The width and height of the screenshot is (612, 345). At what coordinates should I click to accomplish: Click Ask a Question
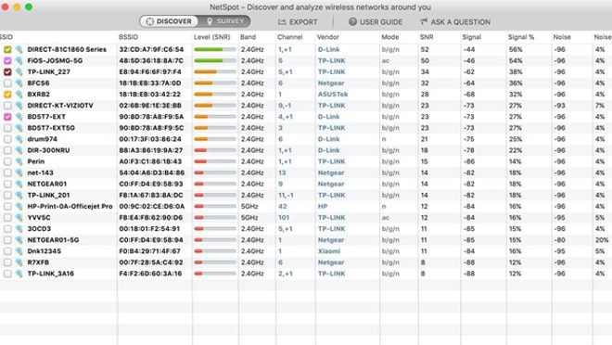click(x=455, y=22)
